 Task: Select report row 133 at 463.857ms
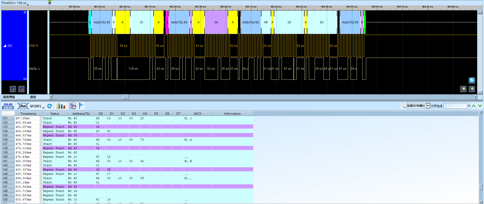(127, 127)
